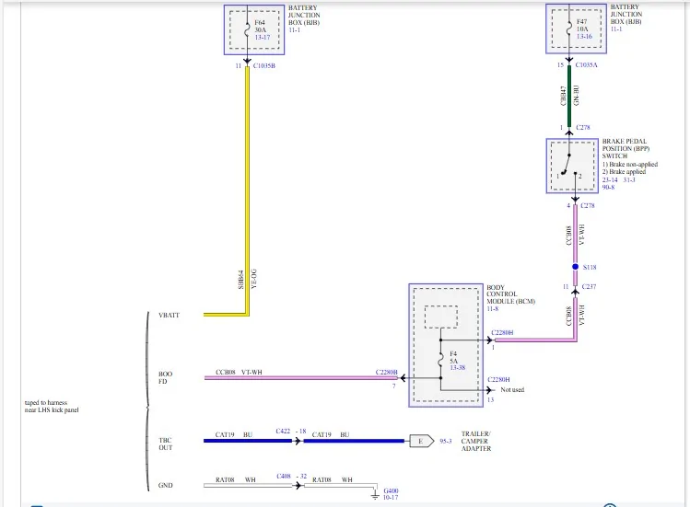Click the F64 30A fuse label
Screen dimensions: 690x507
(260, 27)
